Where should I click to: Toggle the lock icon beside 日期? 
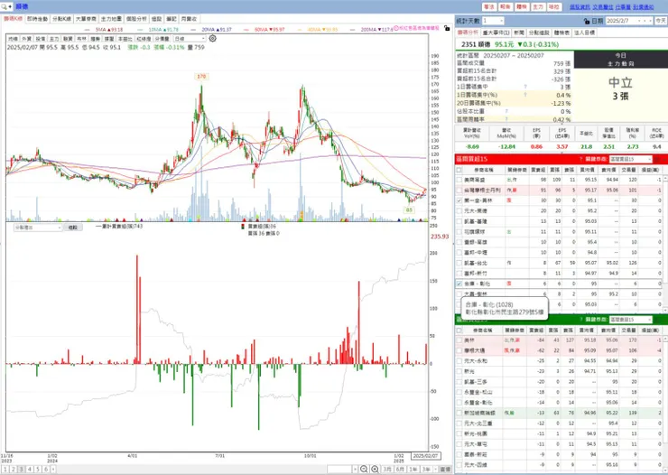click(587, 21)
